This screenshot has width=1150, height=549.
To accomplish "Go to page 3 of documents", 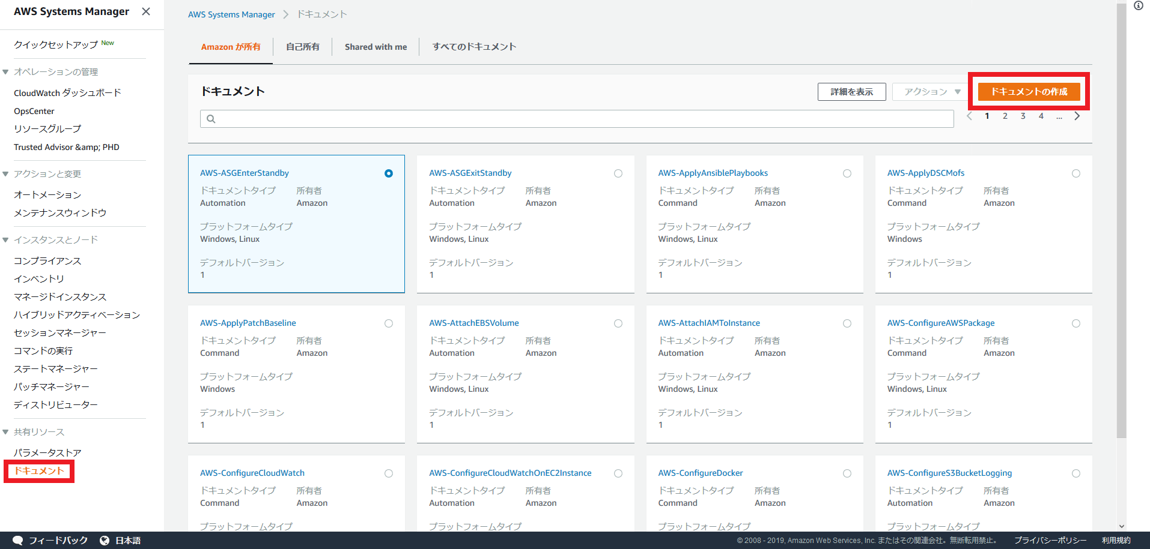I will click(1023, 116).
